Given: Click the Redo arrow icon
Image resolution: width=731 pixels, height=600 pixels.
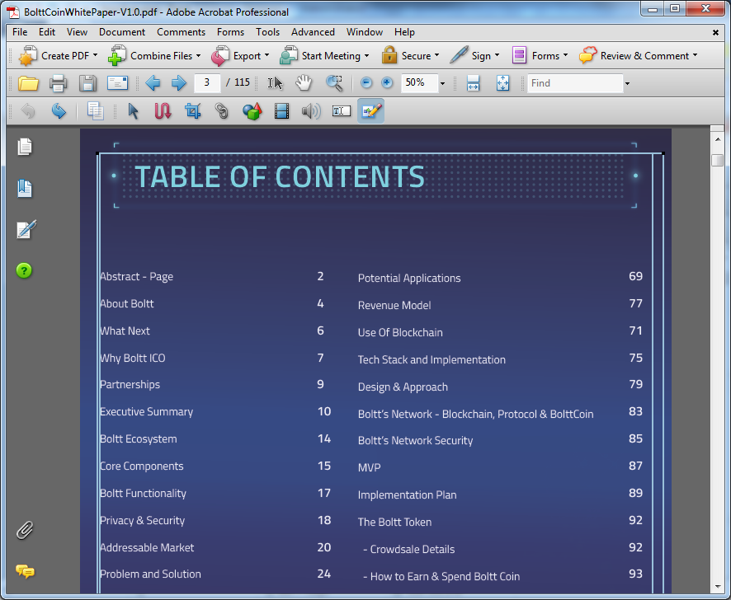Looking at the screenshot, I should click(x=59, y=111).
